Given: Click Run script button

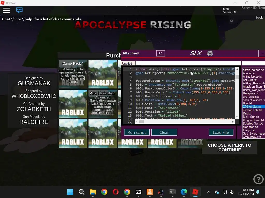Looking at the screenshot, I should pyautogui.click(x=137, y=132).
